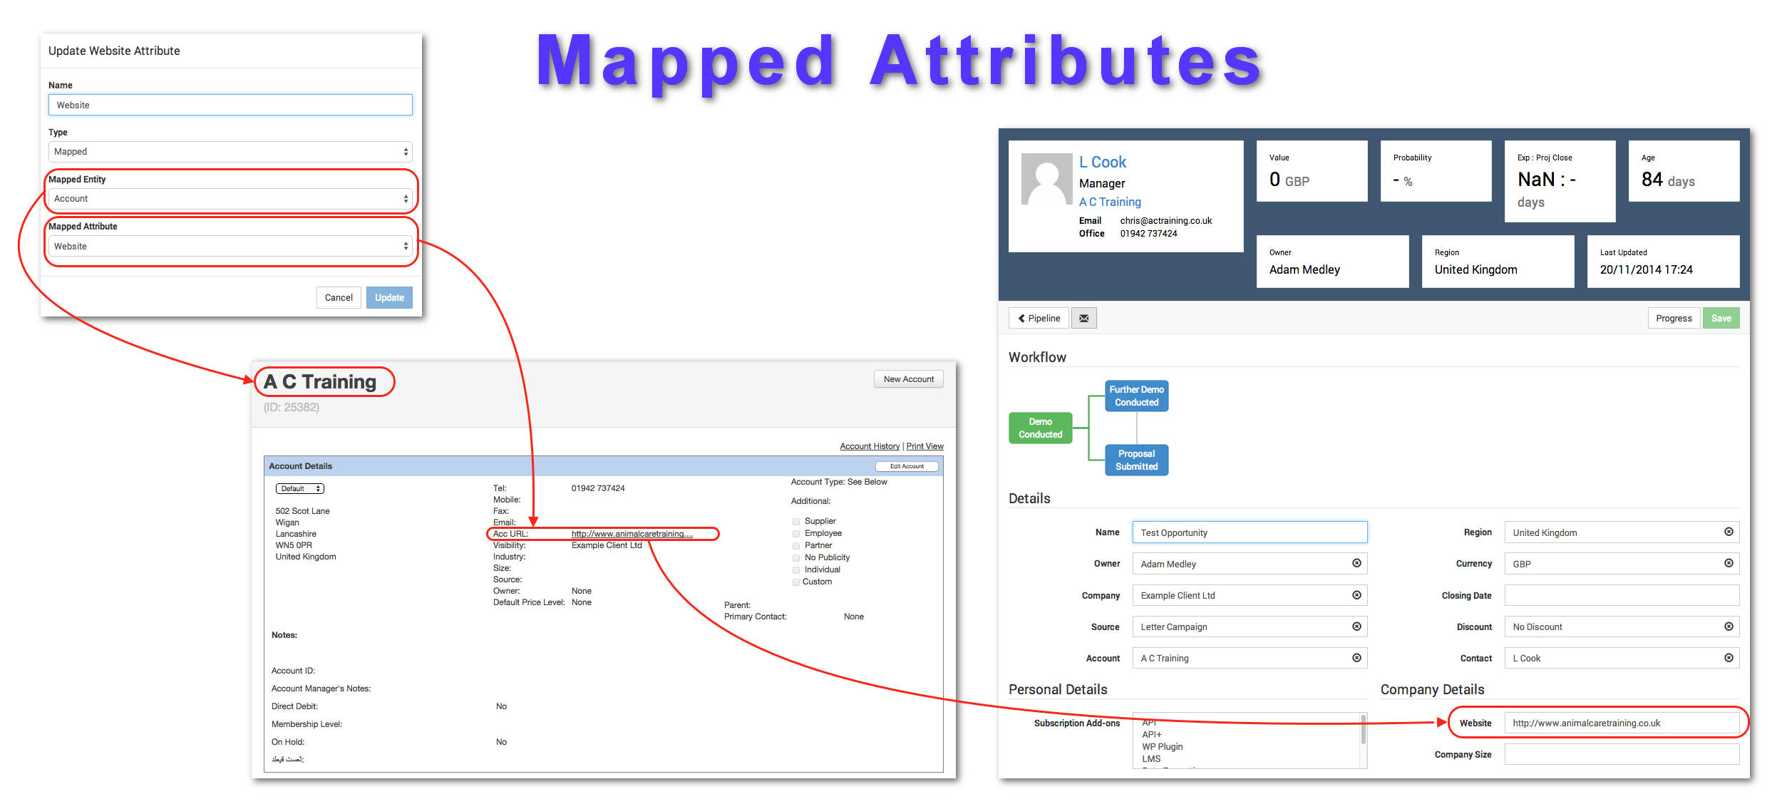Viewport: 1782px width, 809px height.
Task: Click the Update button
Action: (x=389, y=297)
